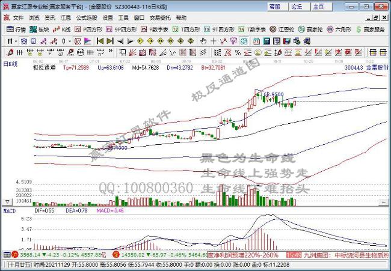This screenshot has width=391, height=271.
Task: Click the 客服 button in title bar
Action: click(277, 7)
